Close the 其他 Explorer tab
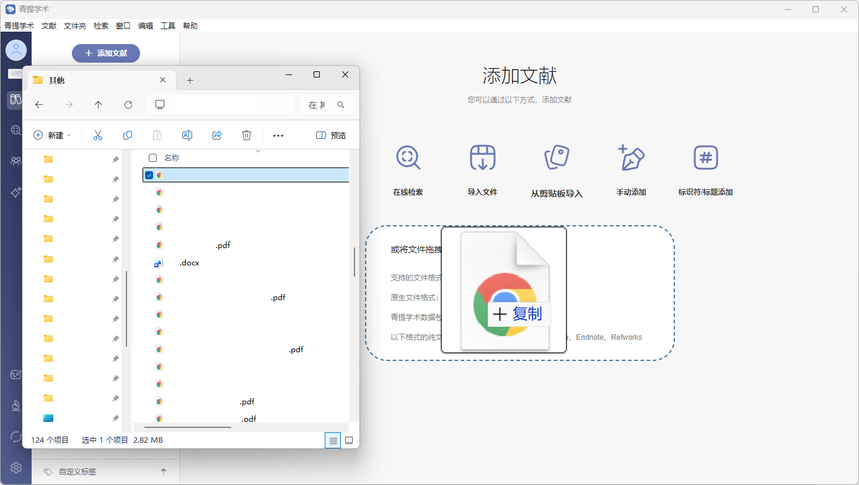The width and height of the screenshot is (859, 485). (163, 80)
